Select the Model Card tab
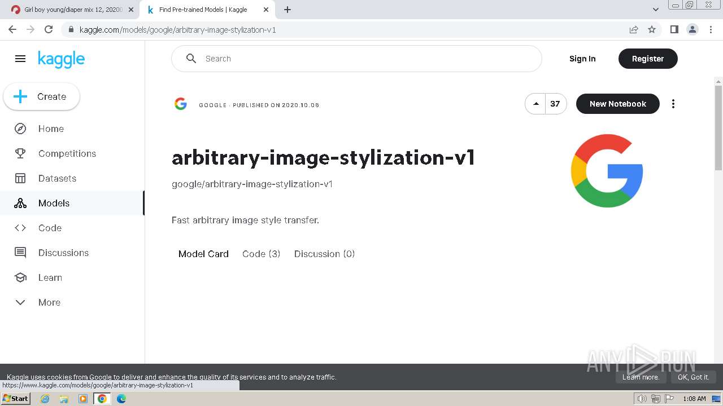Viewport: 723px width, 406px height. click(203, 254)
